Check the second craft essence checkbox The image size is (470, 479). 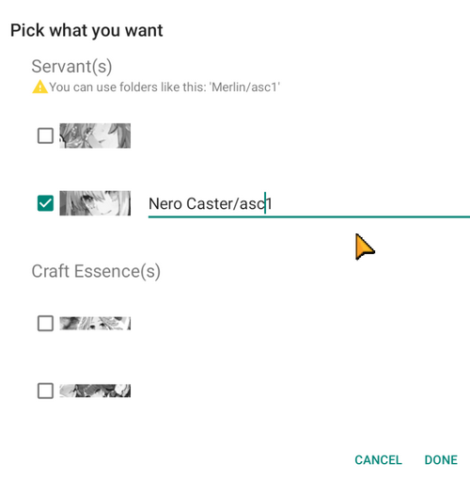pos(45,391)
